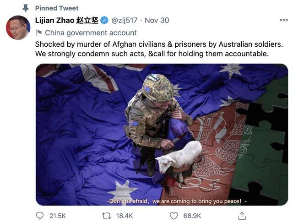Screen dimensions: 293x223
Task: Like the tweet with heart icon
Action: (x=174, y=216)
